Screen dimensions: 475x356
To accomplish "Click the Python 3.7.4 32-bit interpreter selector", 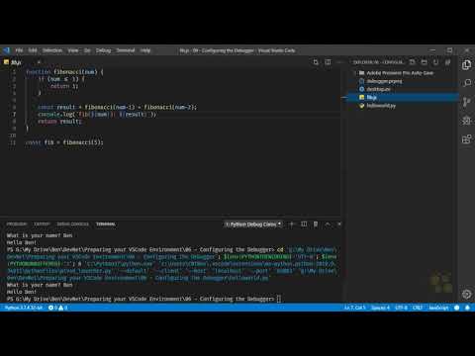I will coord(24,308).
